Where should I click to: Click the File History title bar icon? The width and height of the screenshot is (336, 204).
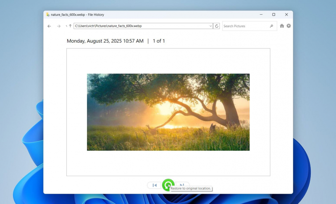[48, 15]
